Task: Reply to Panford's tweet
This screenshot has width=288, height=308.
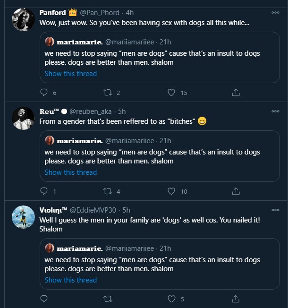Action: click(x=44, y=93)
